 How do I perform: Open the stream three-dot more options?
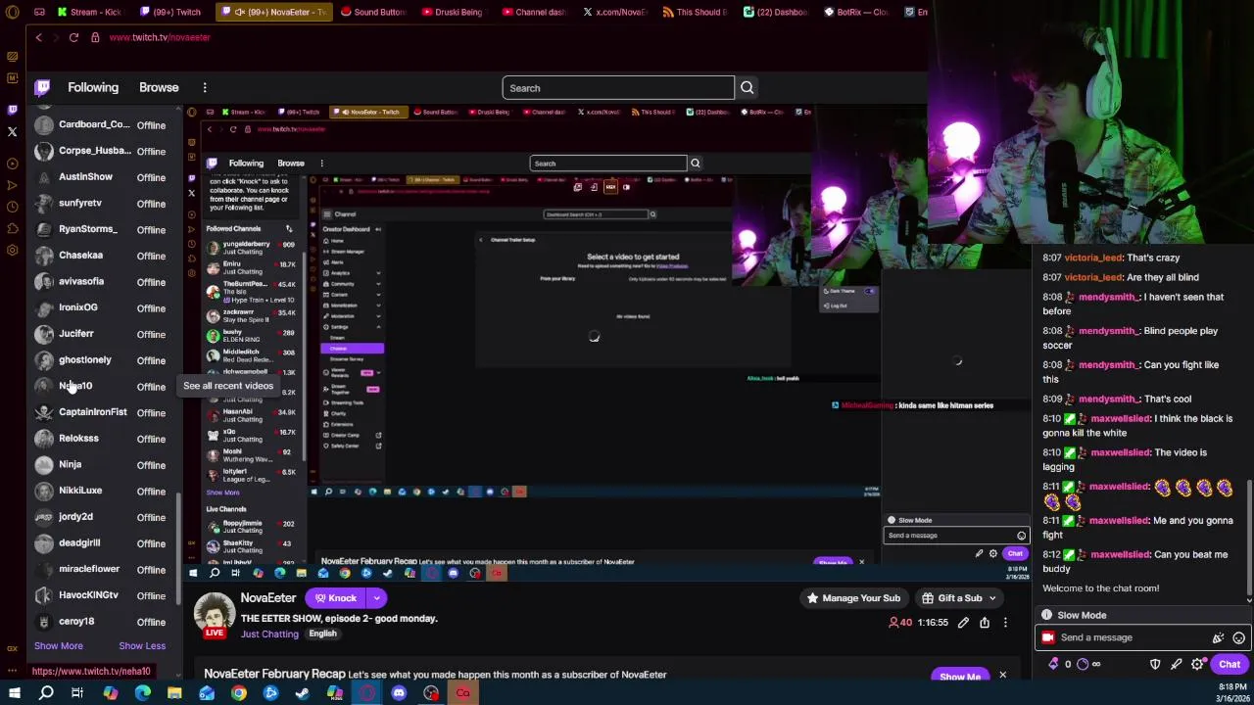(x=1005, y=623)
